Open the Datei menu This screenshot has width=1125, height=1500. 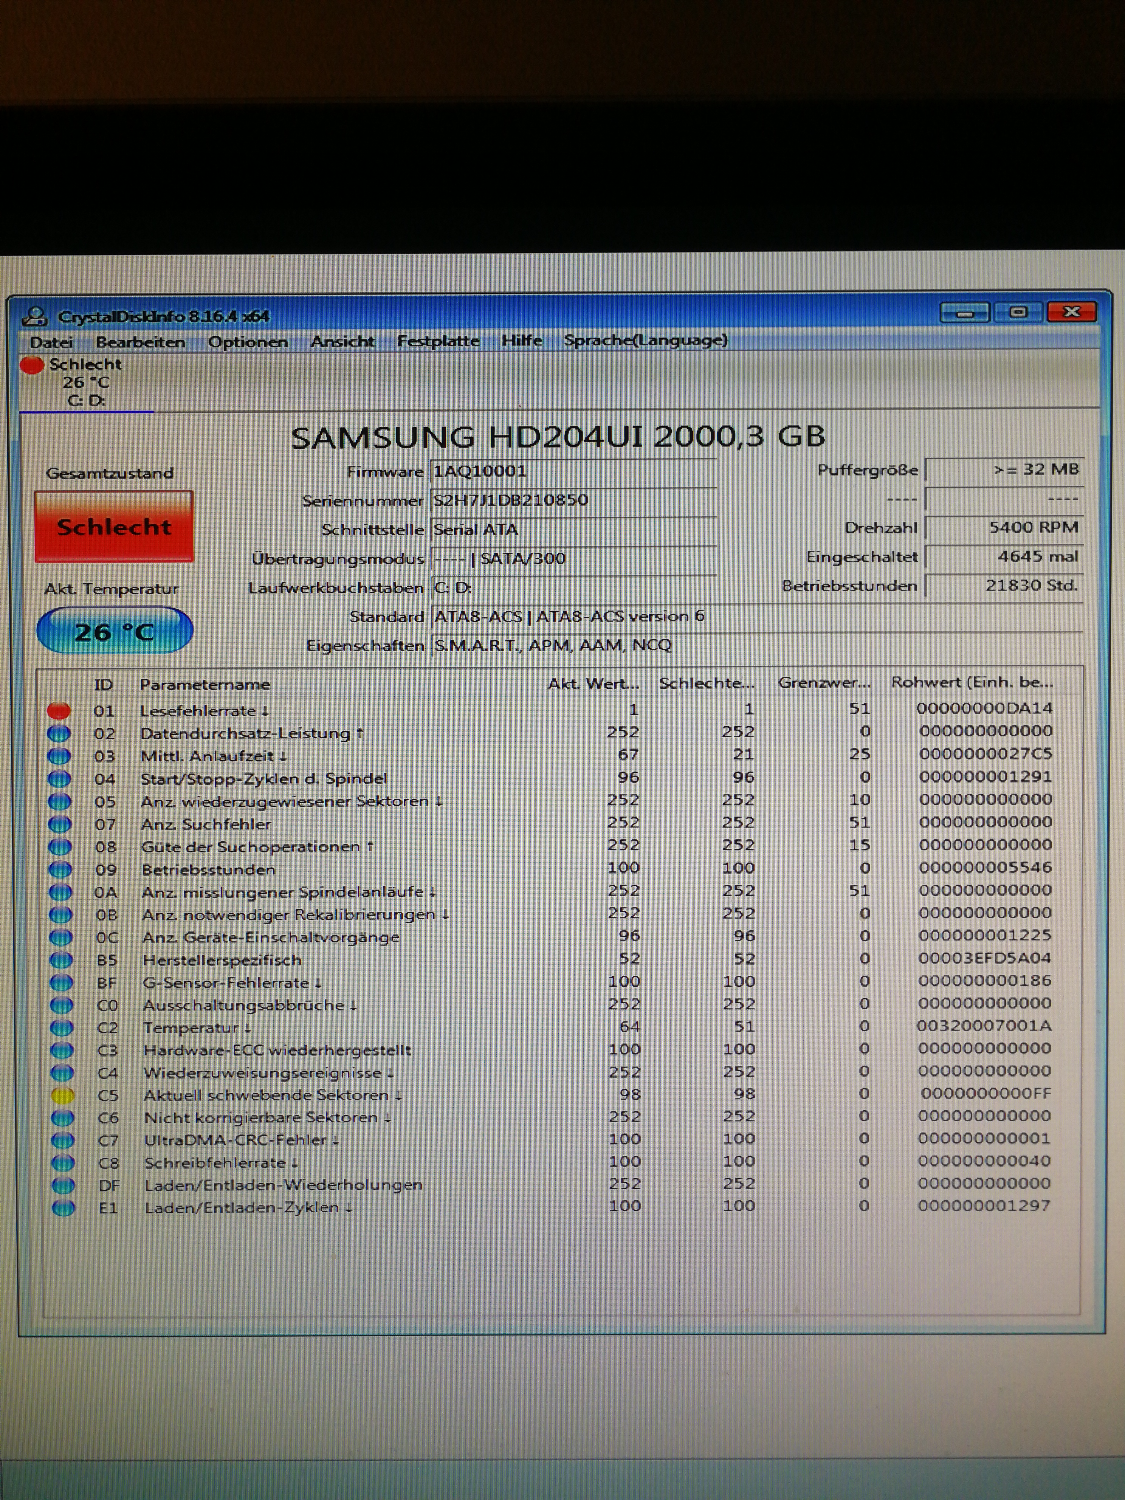click(51, 342)
